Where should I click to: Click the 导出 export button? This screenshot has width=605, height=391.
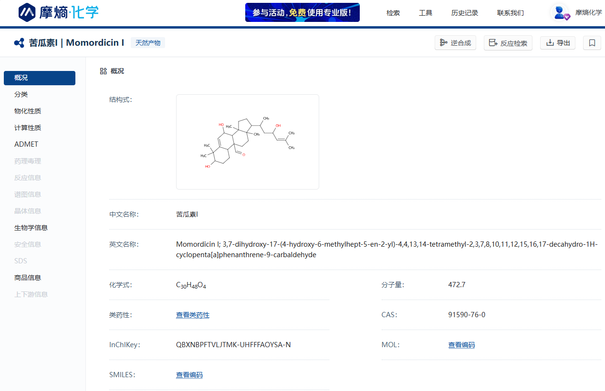(557, 43)
